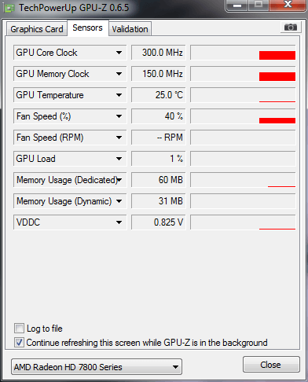Expand the GPU Memory Clock dropdown arrow

click(119, 74)
